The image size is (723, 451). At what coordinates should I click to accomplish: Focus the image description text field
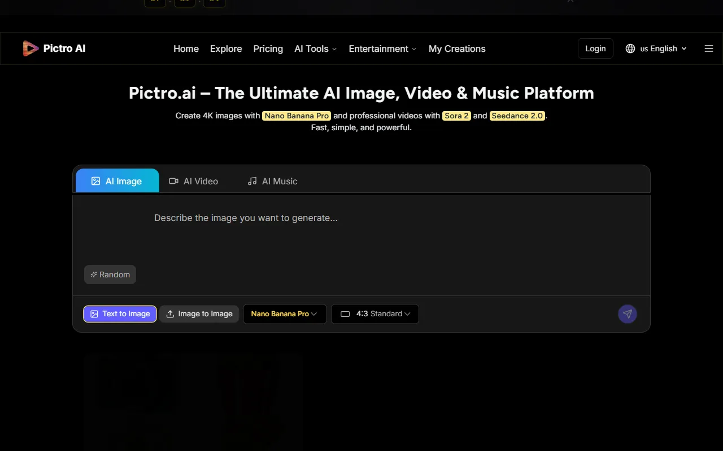coord(361,231)
